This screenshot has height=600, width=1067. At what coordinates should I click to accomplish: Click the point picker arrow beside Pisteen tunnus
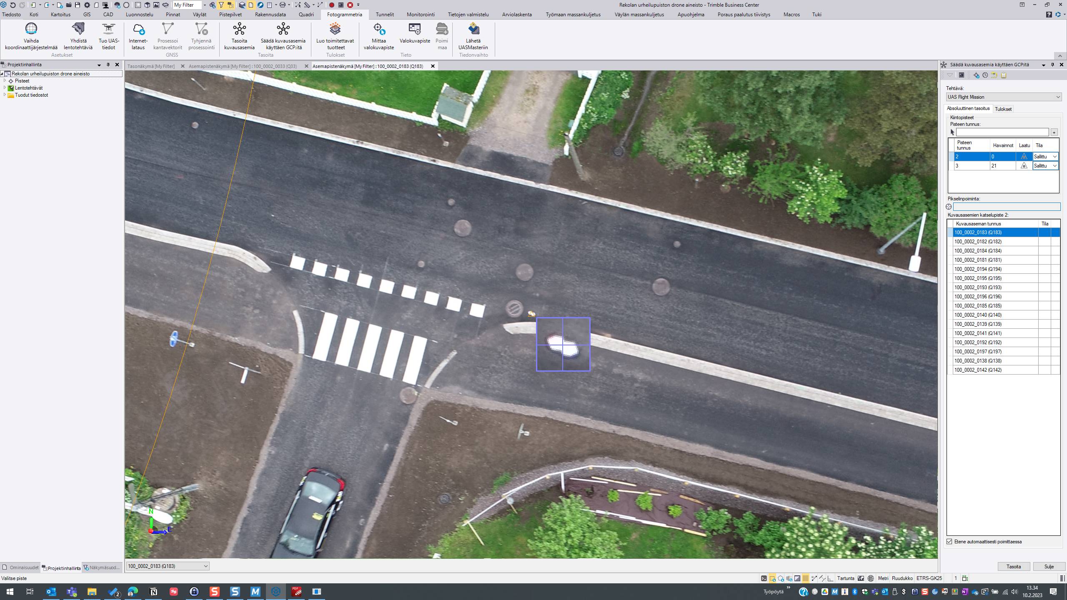point(952,132)
